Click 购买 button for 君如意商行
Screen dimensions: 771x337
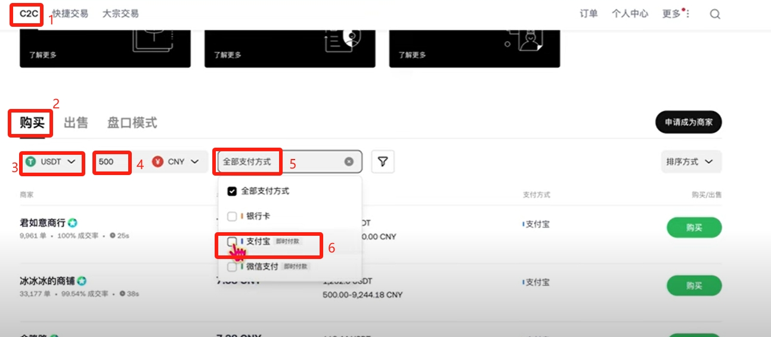[x=694, y=227]
